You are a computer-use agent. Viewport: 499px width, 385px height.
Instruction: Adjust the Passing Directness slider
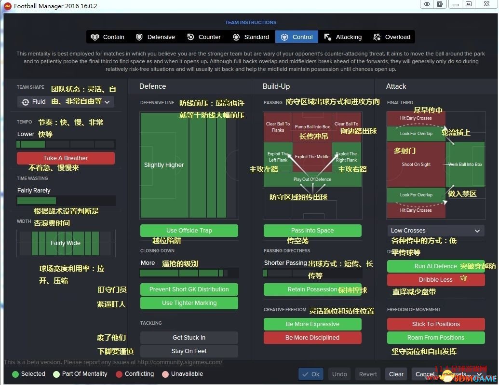(312, 273)
